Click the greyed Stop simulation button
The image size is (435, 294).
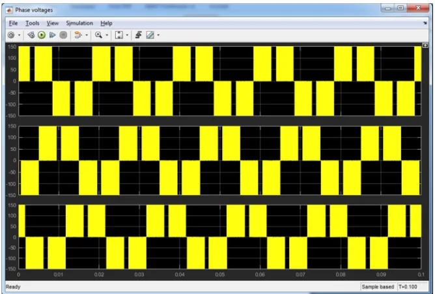(63, 35)
